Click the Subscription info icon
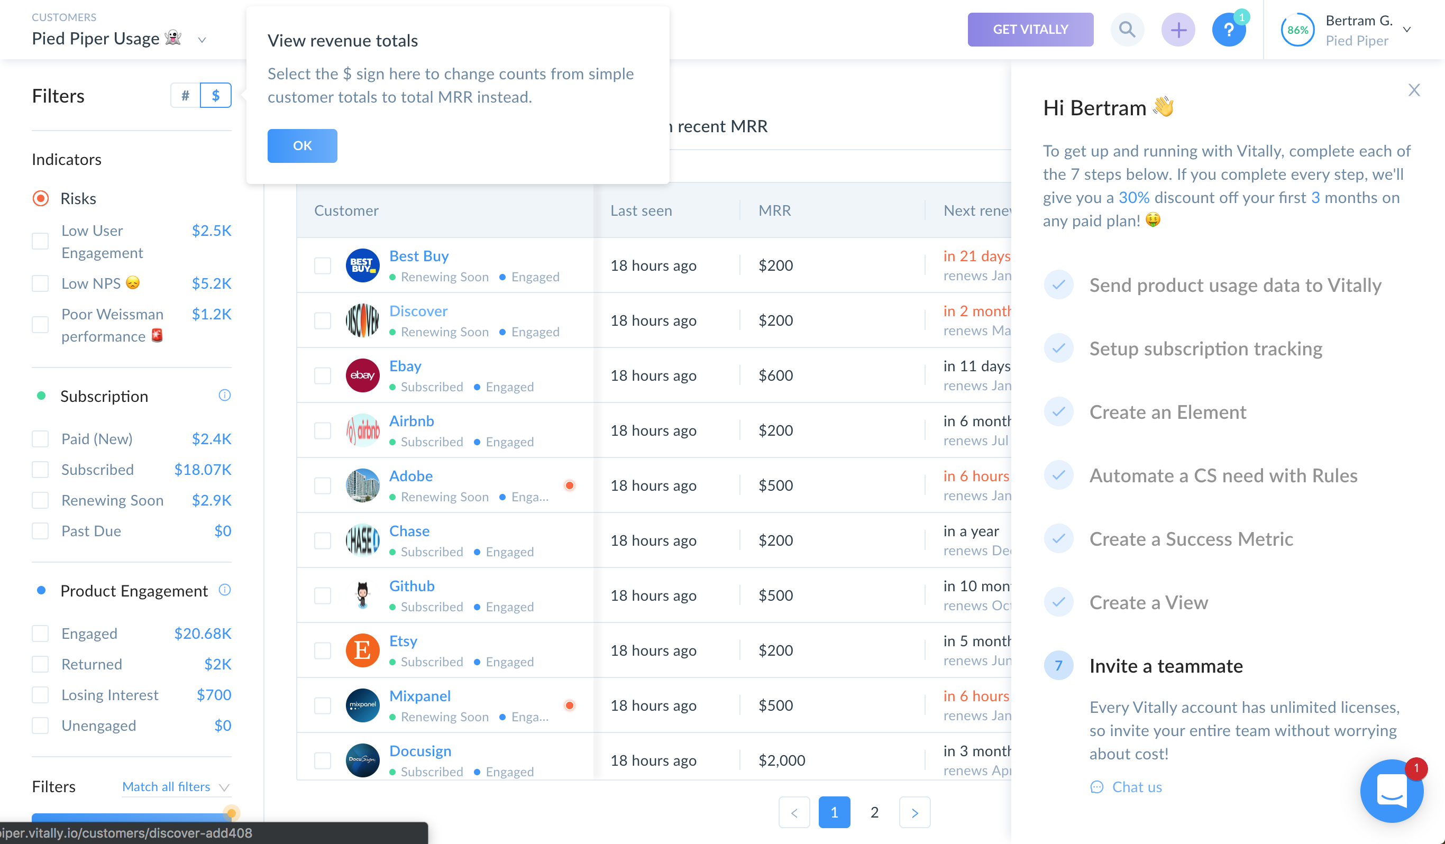Screen dimensions: 1445x844 coord(224,395)
